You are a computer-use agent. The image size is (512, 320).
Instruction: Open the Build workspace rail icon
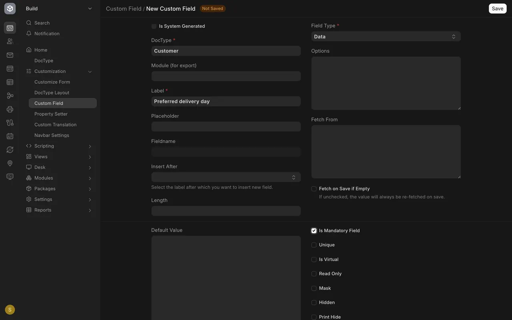[x=10, y=28]
